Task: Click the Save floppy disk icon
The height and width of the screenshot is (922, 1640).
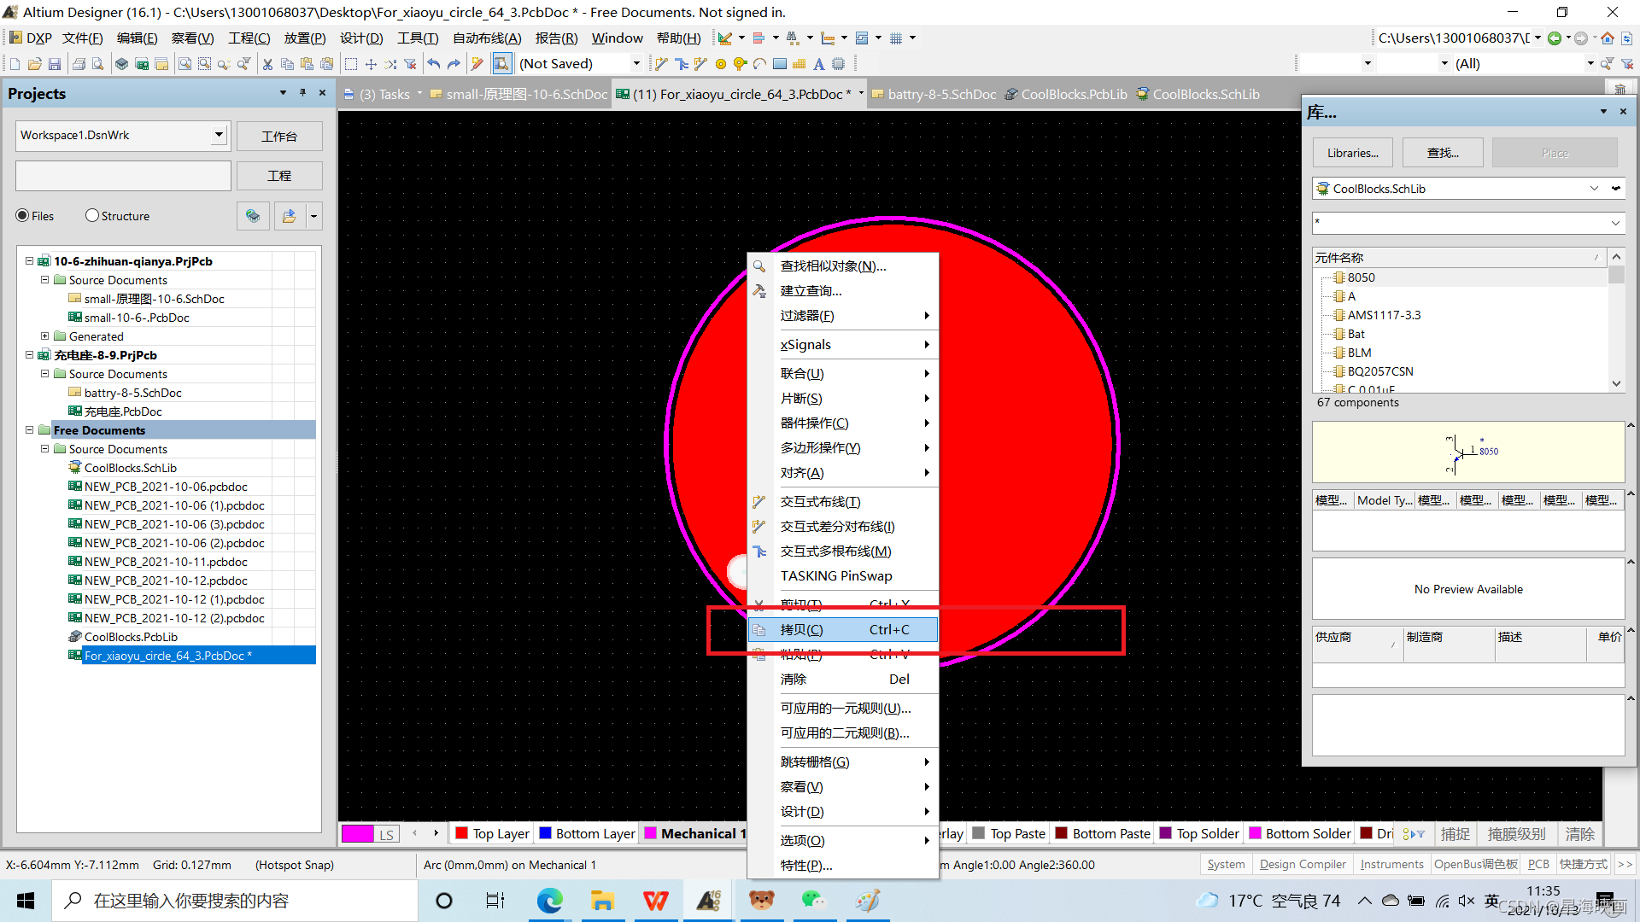Action: (x=55, y=64)
